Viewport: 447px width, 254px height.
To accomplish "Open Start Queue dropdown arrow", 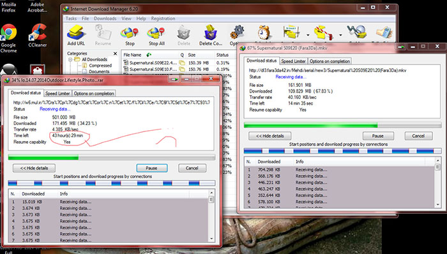I will click(308, 35).
